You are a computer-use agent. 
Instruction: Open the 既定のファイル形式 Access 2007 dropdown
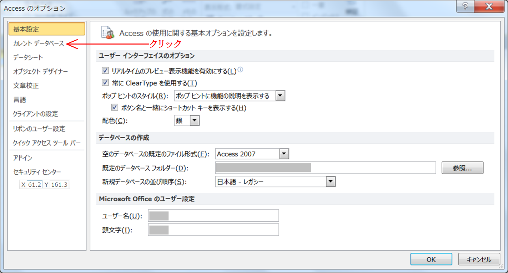tap(284, 154)
